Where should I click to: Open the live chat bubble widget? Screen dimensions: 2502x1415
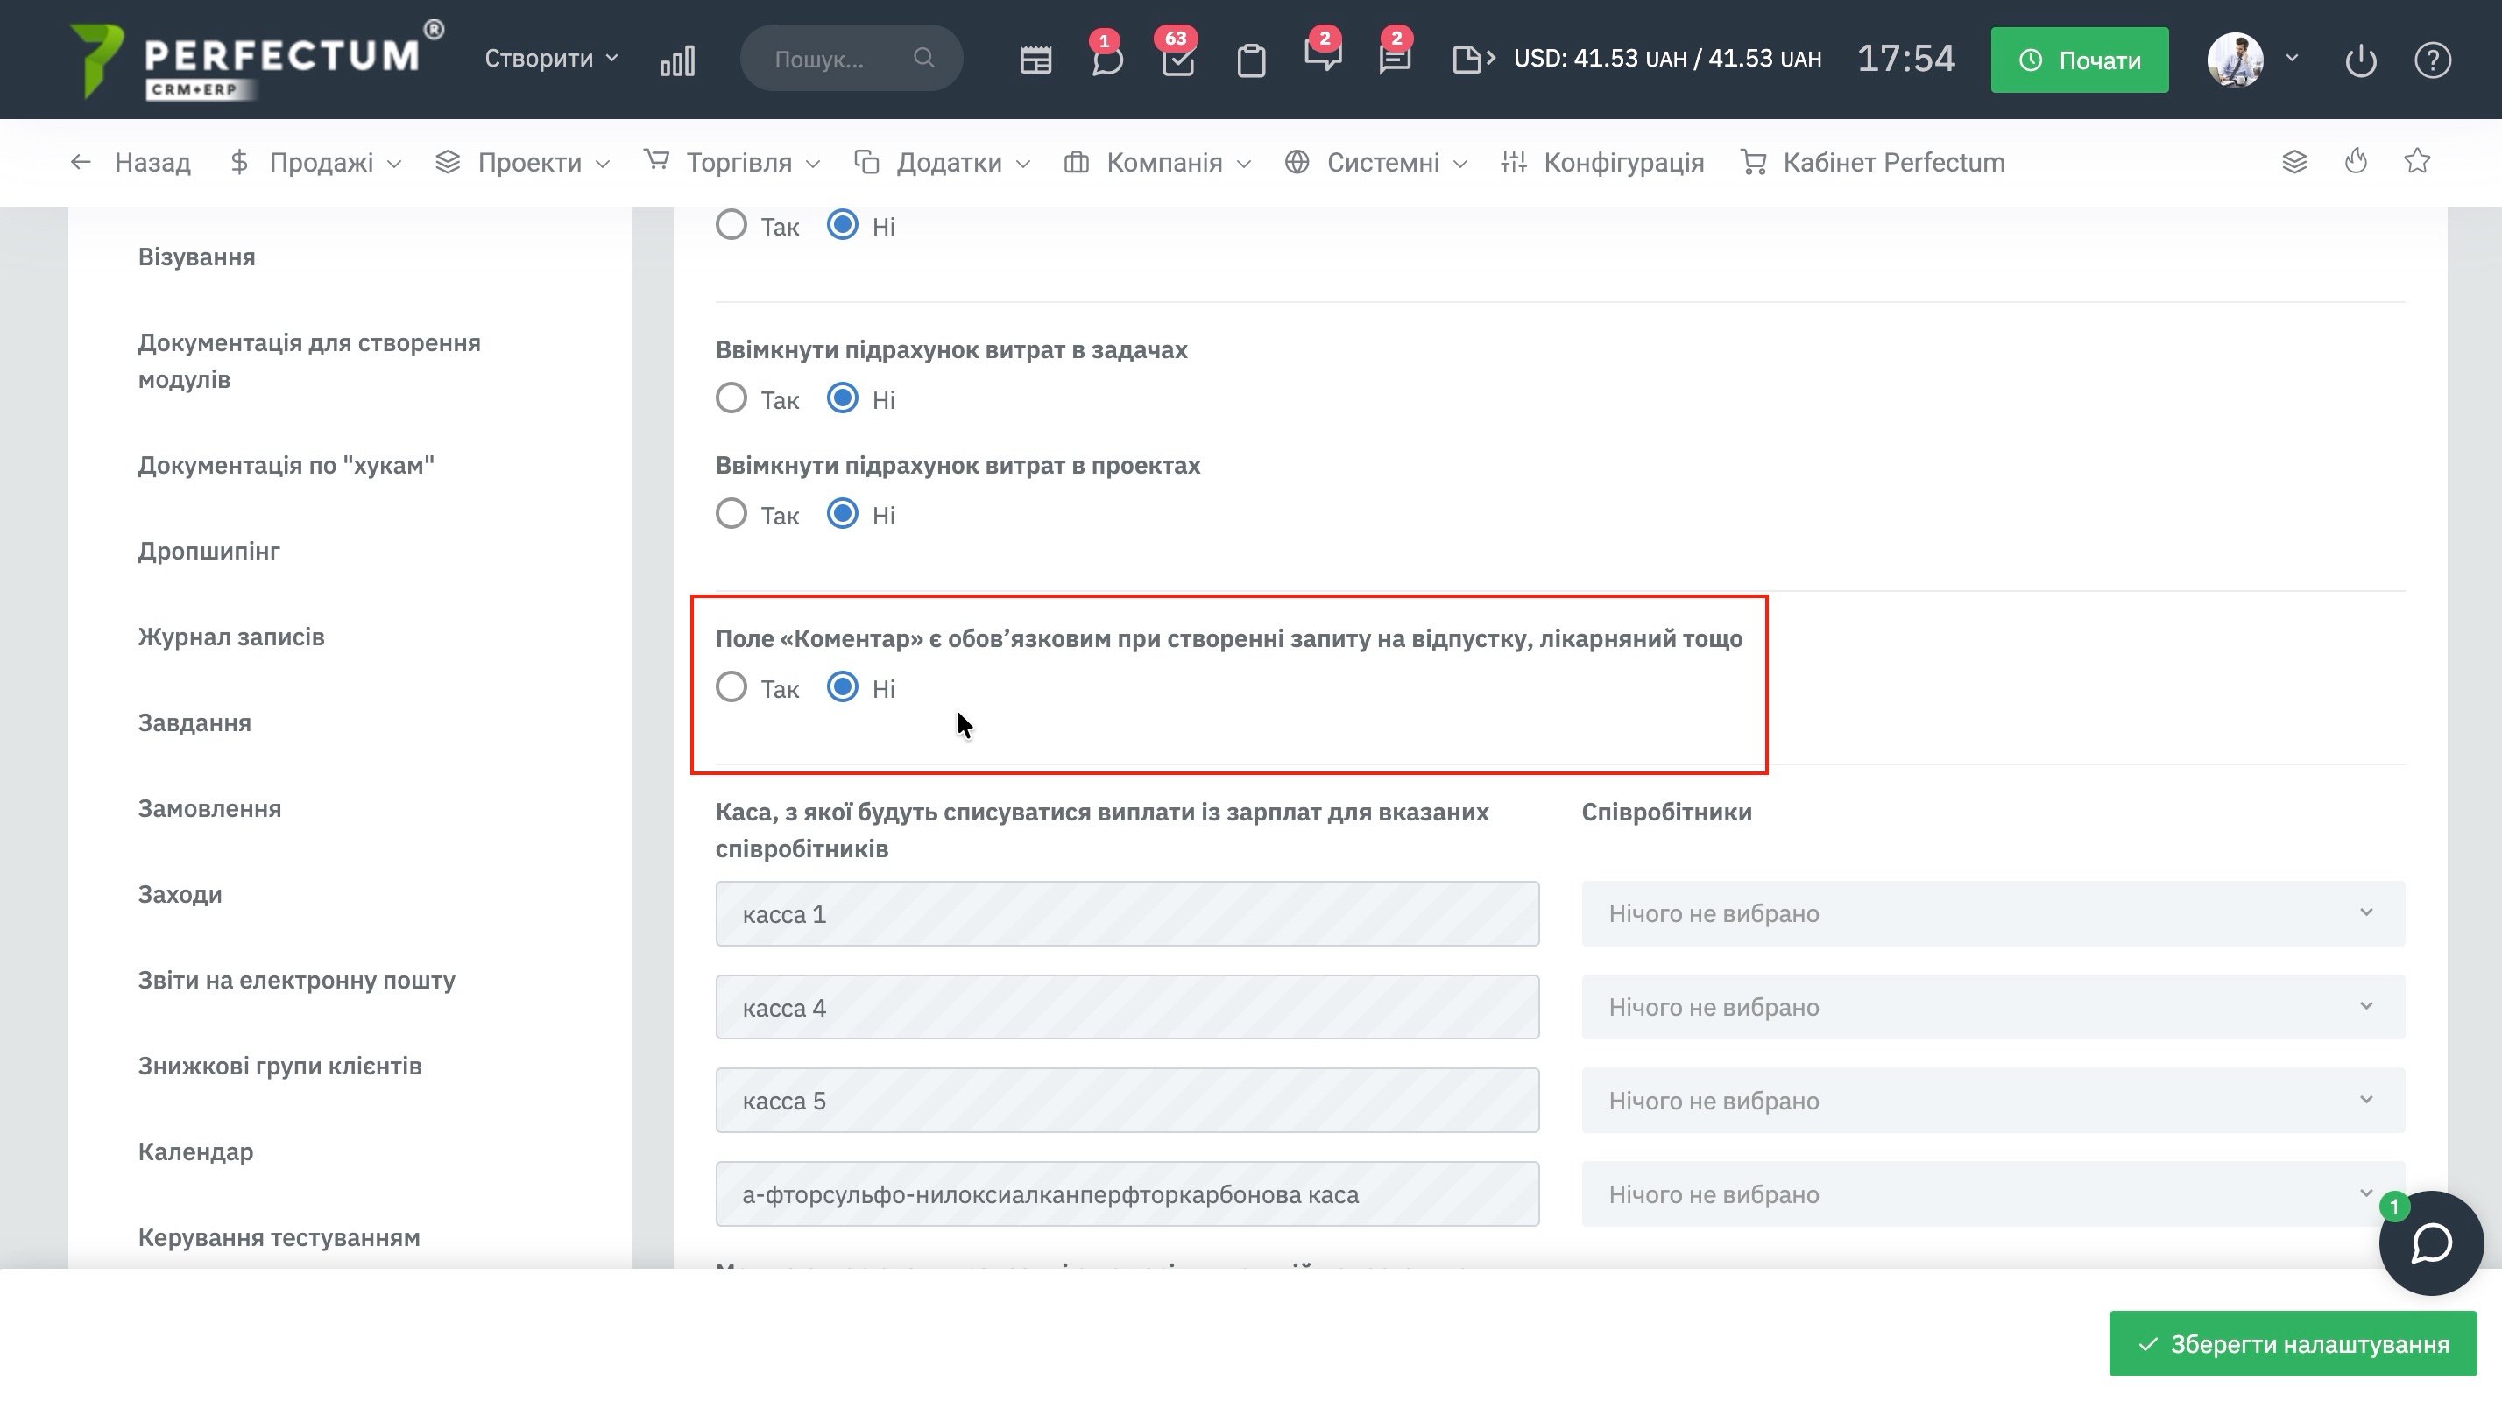pos(2431,1243)
